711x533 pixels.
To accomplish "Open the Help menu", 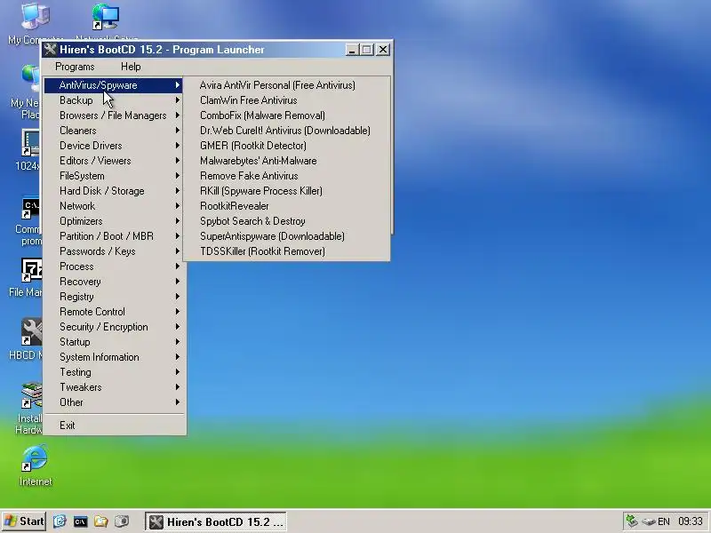I will (131, 67).
